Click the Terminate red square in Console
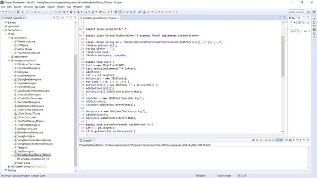Viewport: 317px width, 178px height. pyautogui.click(x=253, y=140)
